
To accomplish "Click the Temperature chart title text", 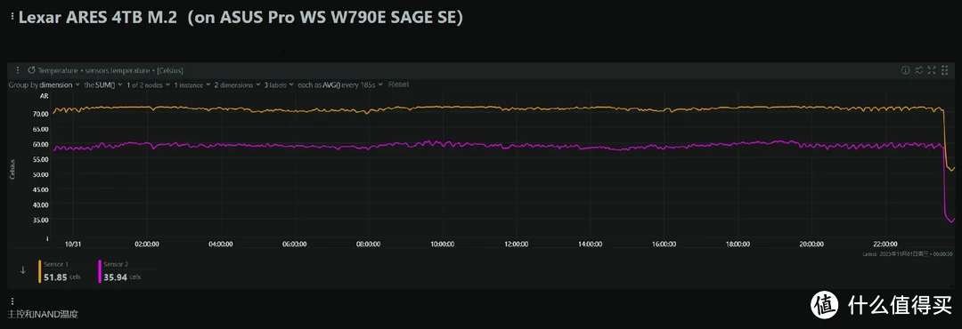I will click(110, 70).
